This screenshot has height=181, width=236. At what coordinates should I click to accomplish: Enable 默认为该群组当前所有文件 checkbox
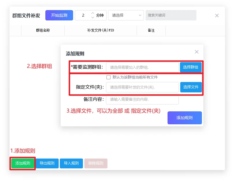tap(109, 77)
